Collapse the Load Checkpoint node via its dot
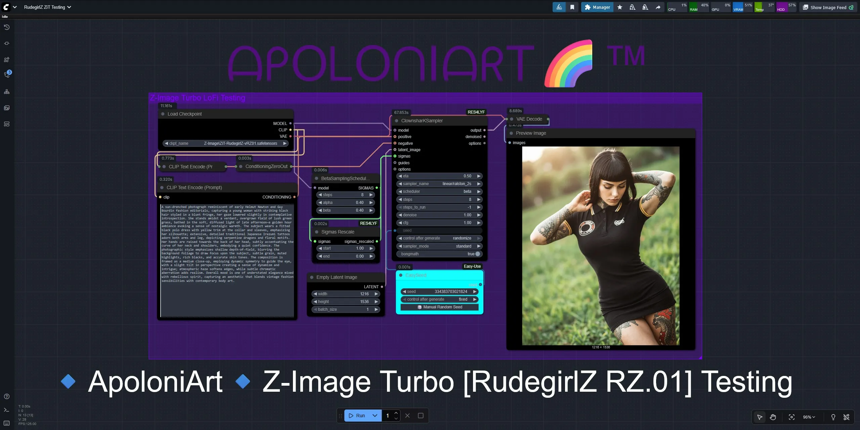This screenshot has height=430, width=860. click(x=163, y=114)
